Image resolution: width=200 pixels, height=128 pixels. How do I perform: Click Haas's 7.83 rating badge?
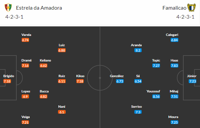point(174,65)
